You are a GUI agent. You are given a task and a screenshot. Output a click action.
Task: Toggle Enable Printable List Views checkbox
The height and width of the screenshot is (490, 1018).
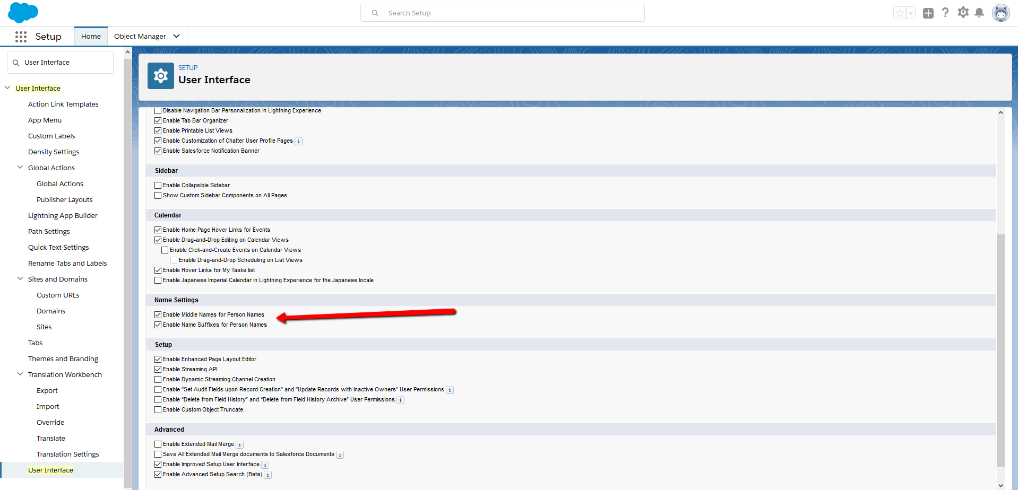(x=158, y=131)
